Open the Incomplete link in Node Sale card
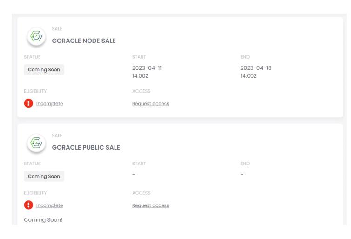The width and height of the screenshot is (351, 239). pyautogui.click(x=49, y=104)
